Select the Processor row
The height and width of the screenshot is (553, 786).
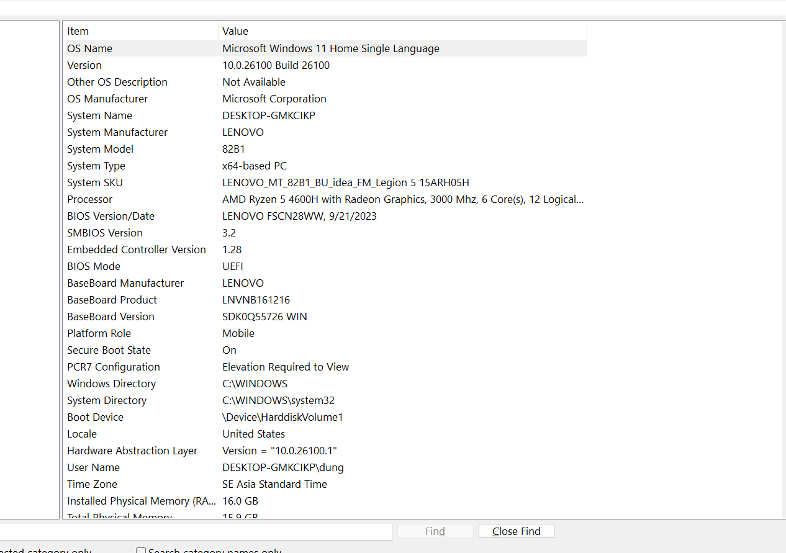[x=326, y=199]
